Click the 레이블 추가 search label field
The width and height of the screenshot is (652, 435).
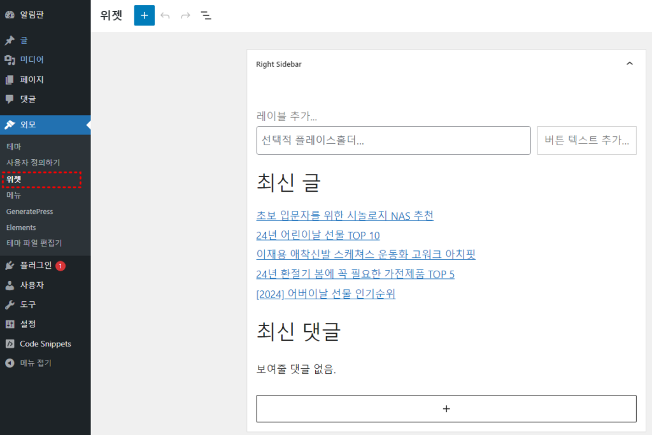point(287,116)
